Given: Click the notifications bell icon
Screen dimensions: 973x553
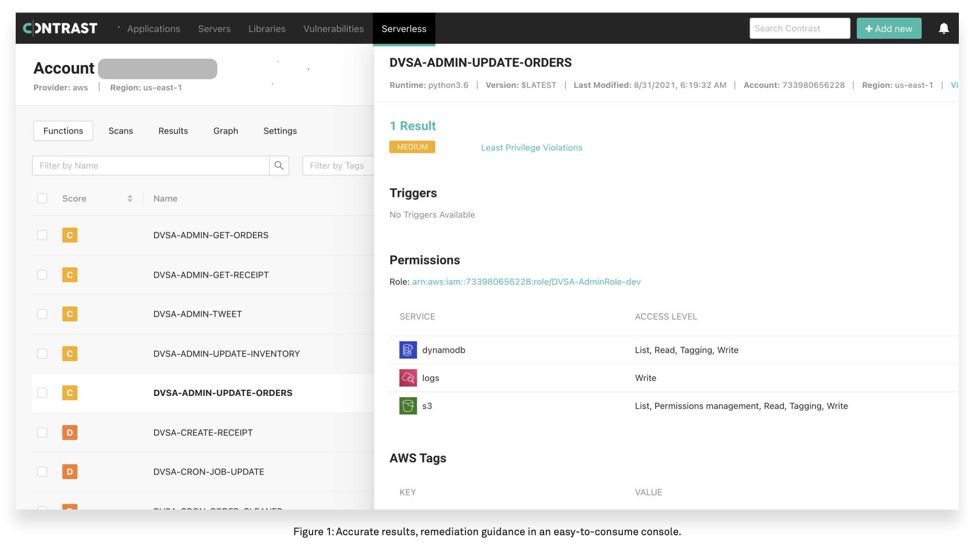Looking at the screenshot, I should (943, 28).
